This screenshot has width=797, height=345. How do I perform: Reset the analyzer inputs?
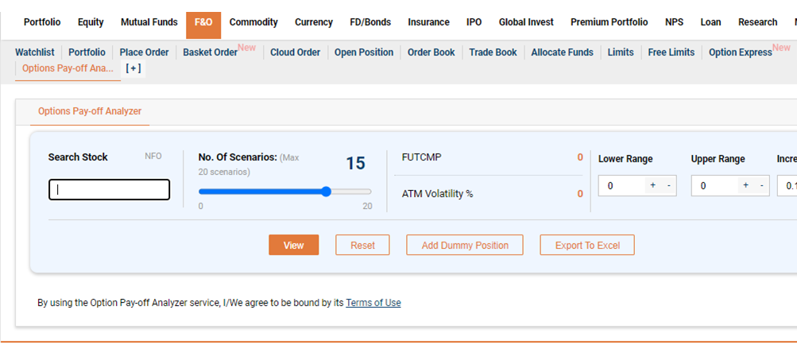362,245
